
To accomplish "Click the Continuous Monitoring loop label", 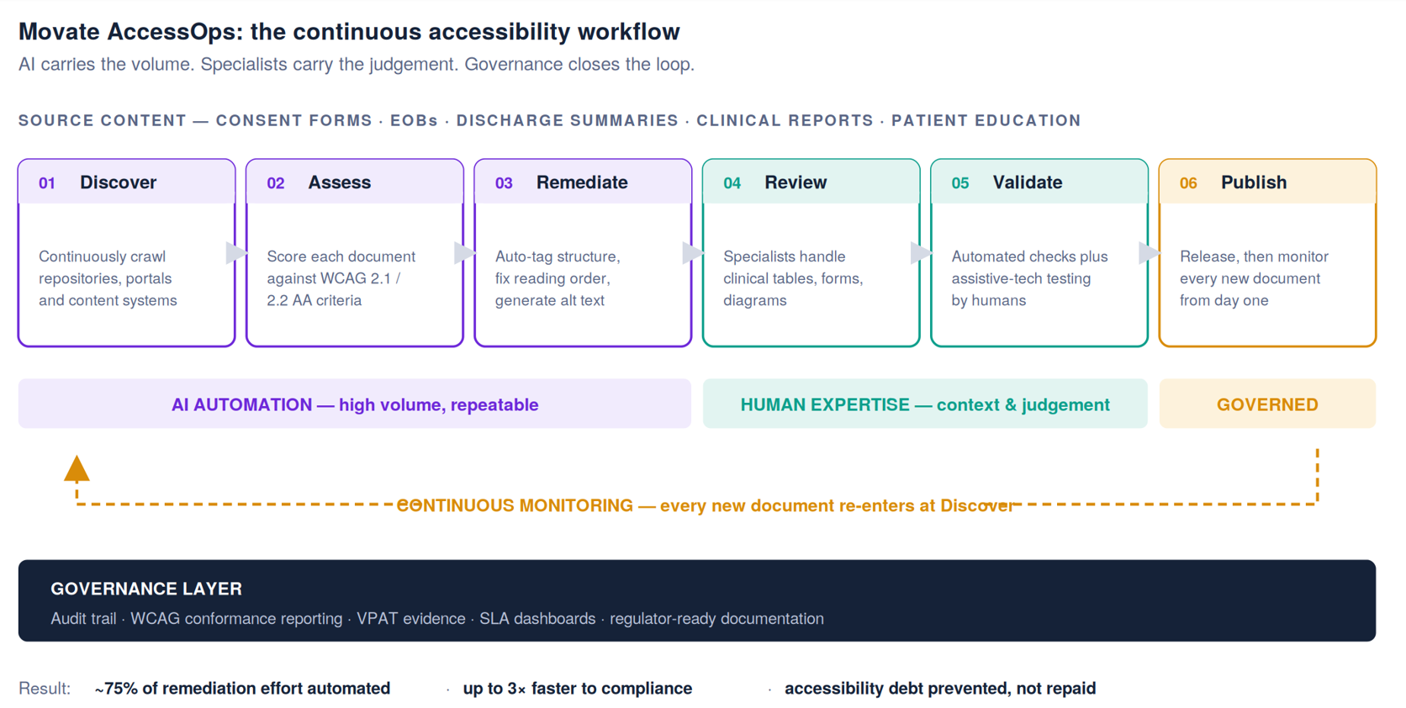I will [705, 505].
